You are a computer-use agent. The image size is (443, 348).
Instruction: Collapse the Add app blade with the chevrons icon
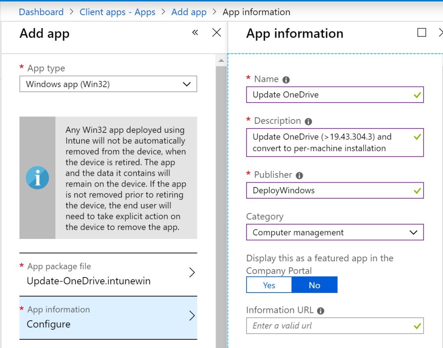[x=195, y=32]
